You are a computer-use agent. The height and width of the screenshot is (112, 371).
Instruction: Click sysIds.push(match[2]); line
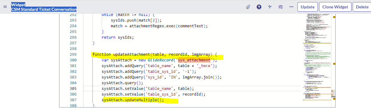click(x=136, y=20)
